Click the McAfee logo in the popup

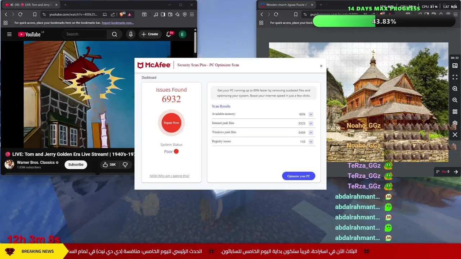[x=154, y=65]
